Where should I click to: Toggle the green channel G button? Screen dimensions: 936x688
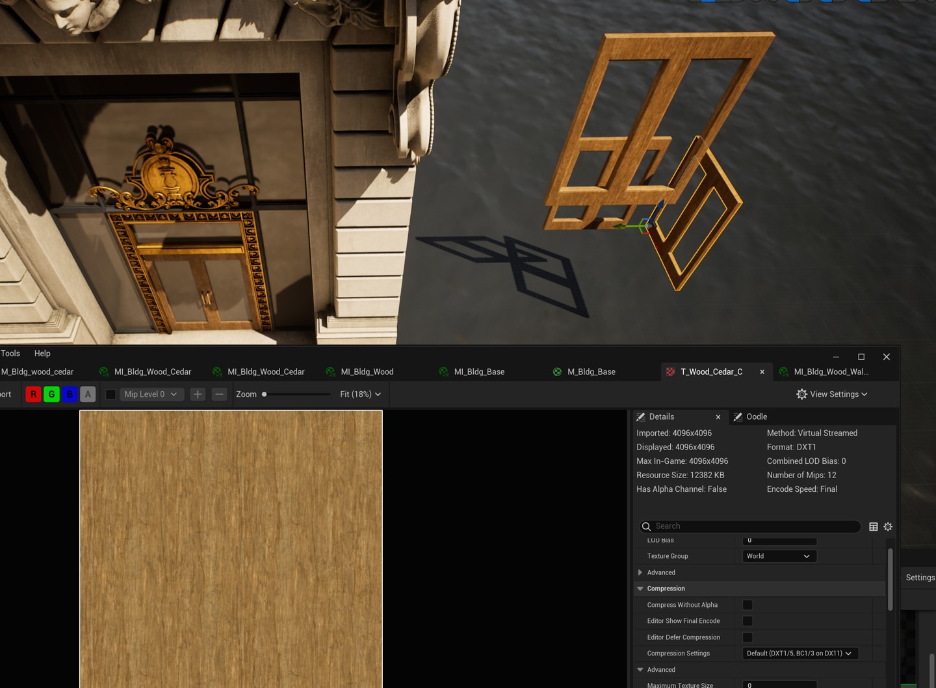tap(51, 394)
